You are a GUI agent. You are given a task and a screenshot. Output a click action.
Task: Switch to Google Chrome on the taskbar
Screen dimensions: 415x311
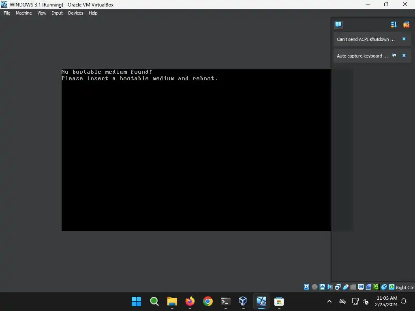(208, 301)
